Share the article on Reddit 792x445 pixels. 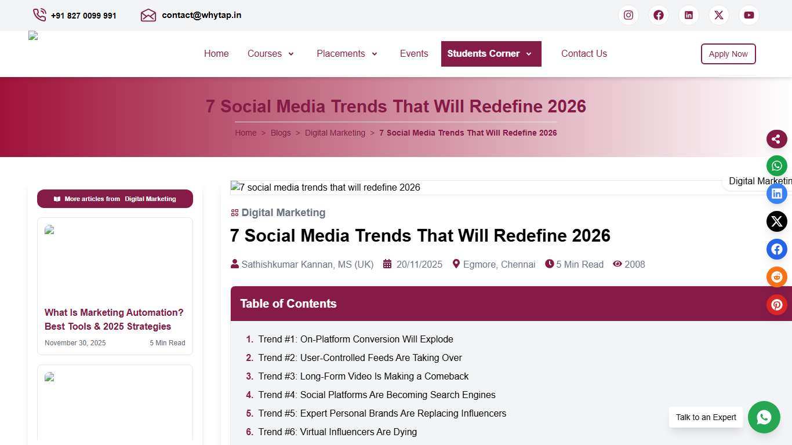pos(777,277)
